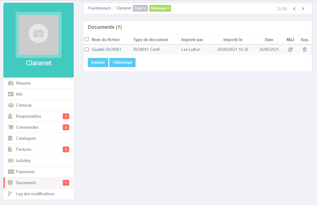The height and width of the screenshot is (205, 317).
Task: Delete Qualité-ISO9001 with the trash icon
Action: click(x=305, y=49)
